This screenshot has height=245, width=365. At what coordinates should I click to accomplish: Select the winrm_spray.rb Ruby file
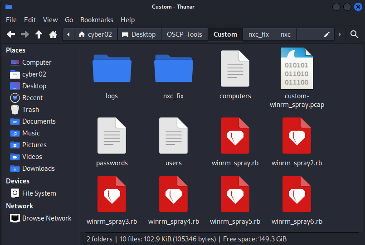point(235,136)
